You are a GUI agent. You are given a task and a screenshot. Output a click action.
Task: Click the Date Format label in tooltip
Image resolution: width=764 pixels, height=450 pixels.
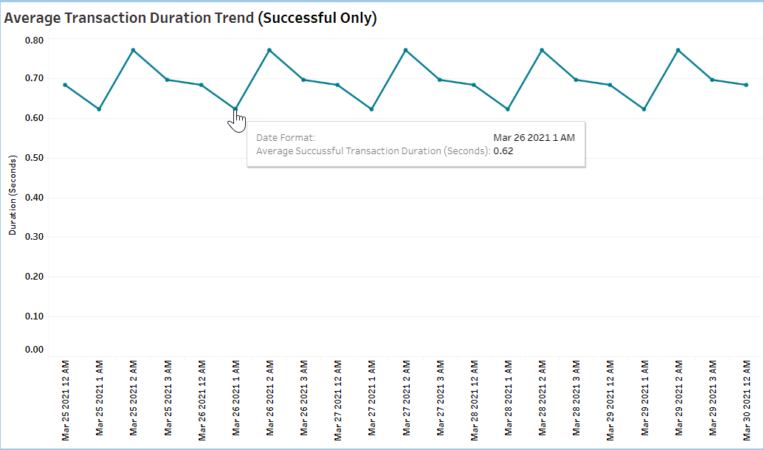pyautogui.click(x=286, y=137)
